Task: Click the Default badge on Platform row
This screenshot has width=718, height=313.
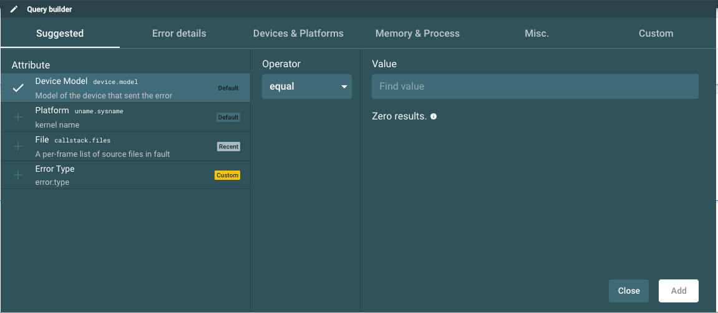Action: pyautogui.click(x=228, y=118)
